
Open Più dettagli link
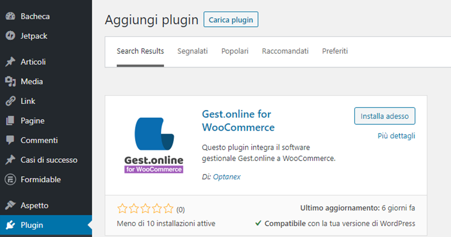396,136
